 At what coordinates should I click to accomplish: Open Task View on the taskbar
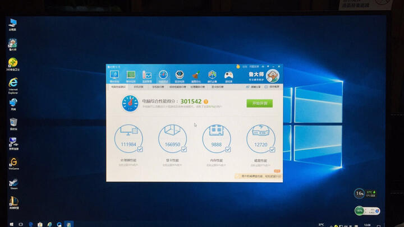pyautogui.click(x=21, y=224)
